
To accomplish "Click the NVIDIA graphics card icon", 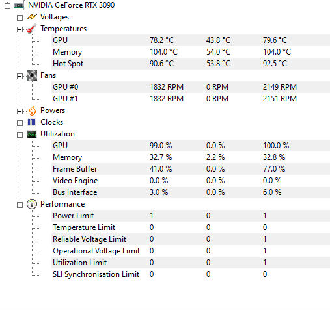I will 19,5.
